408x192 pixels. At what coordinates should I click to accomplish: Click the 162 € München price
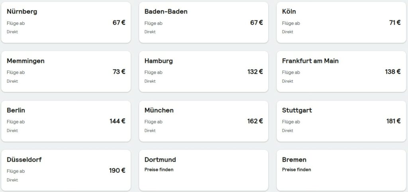(255, 121)
